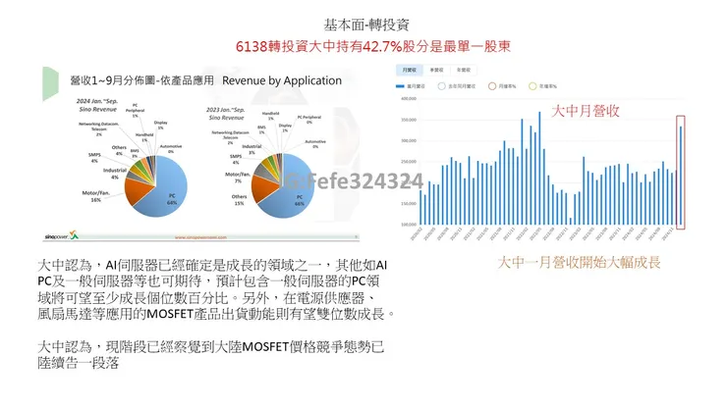Click the 大中一月營收開始大幅成長 caption
727x408 pixels.
click(579, 263)
